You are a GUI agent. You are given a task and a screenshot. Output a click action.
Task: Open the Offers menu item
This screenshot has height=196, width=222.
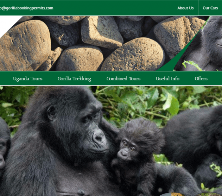click(x=201, y=78)
